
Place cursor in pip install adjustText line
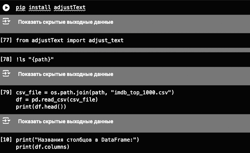[x=51, y=8]
